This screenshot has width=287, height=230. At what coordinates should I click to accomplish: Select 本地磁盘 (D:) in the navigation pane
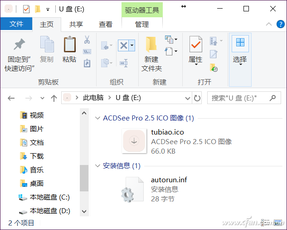tap(44, 211)
